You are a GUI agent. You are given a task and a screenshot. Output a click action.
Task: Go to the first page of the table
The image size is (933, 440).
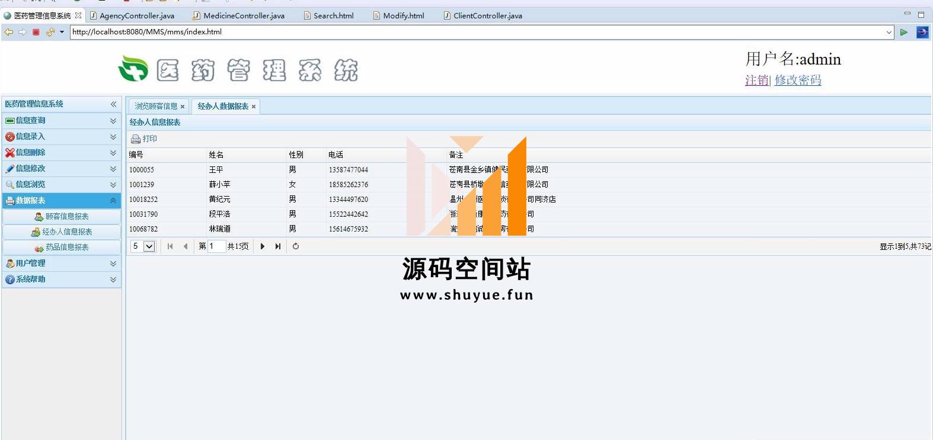point(170,246)
